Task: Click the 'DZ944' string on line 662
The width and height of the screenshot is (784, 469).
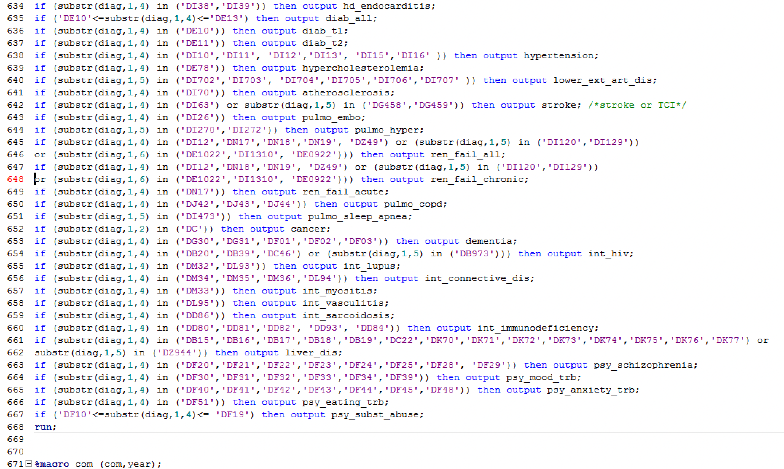Action: tap(177, 353)
